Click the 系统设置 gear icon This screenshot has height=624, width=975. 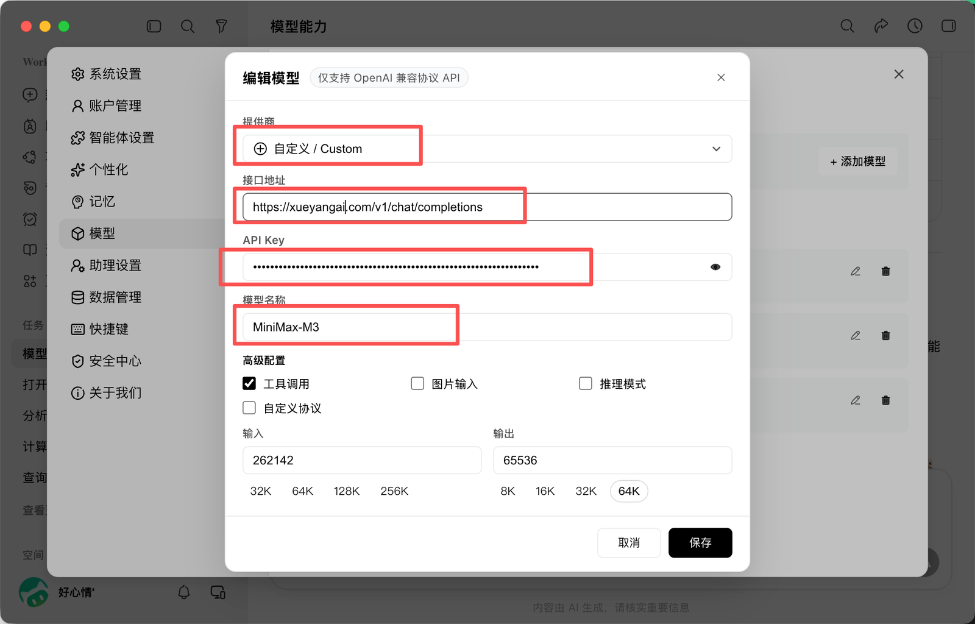click(x=77, y=74)
